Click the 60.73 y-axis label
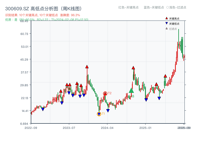The width and height of the screenshot is (205, 154). point(24,34)
